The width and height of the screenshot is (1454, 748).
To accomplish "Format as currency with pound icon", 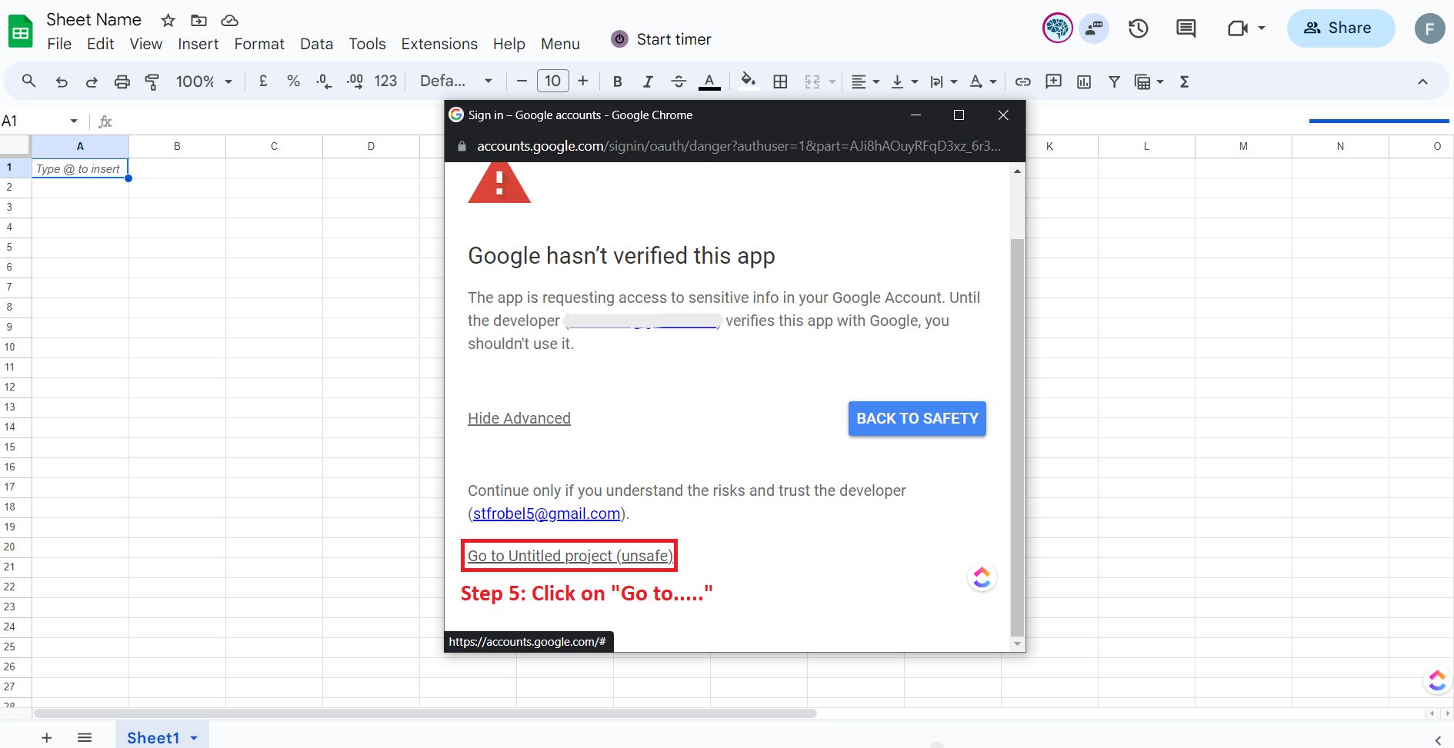I will [263, 81].
